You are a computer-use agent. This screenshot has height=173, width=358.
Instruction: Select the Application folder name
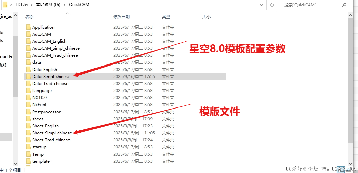[x=44, y=27]
